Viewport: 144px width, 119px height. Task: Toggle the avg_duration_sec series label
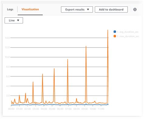[x=128, y=32]
